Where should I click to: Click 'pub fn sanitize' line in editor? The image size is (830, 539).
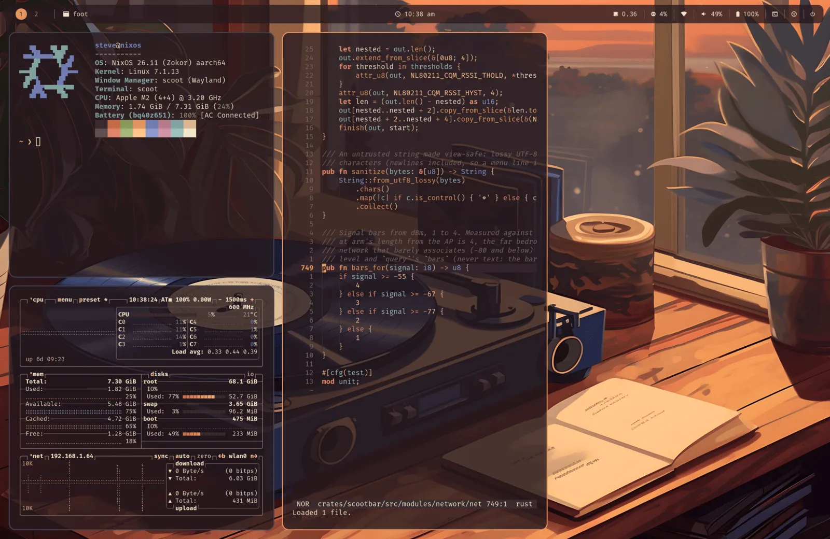point(408,172)
